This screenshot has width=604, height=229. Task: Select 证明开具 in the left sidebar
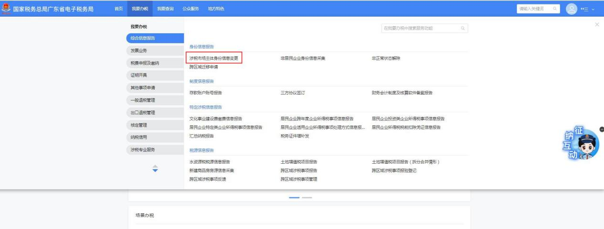click(139, 75)
